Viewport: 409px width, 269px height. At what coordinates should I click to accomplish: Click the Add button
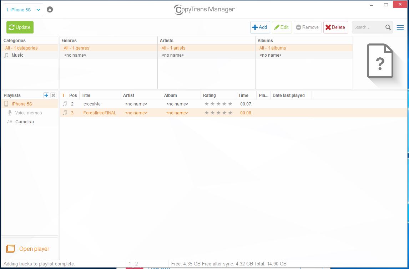(260, 27)
